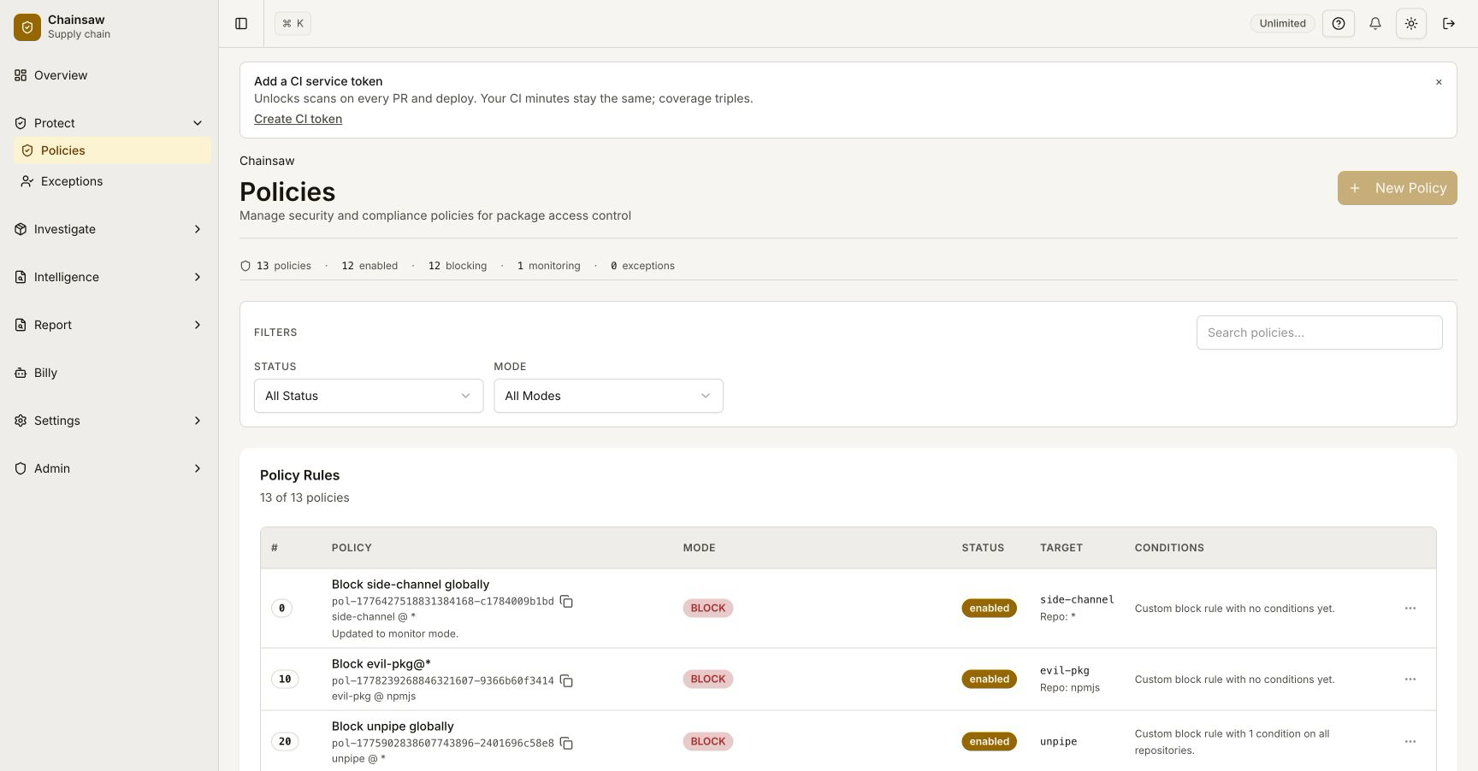
Task: Open Policies sidebar item
Action: pos(112,150)
